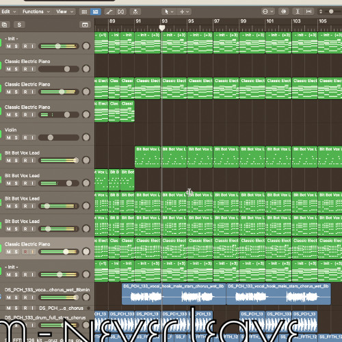
Task: Click the grid display icon next to View
Action: 84,12
